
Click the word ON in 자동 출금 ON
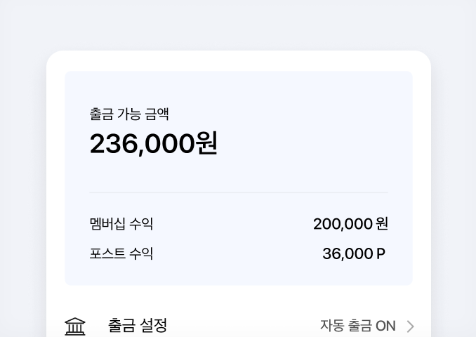pos(385,326)
